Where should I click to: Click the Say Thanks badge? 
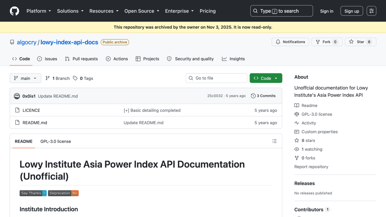coord(33,193)
